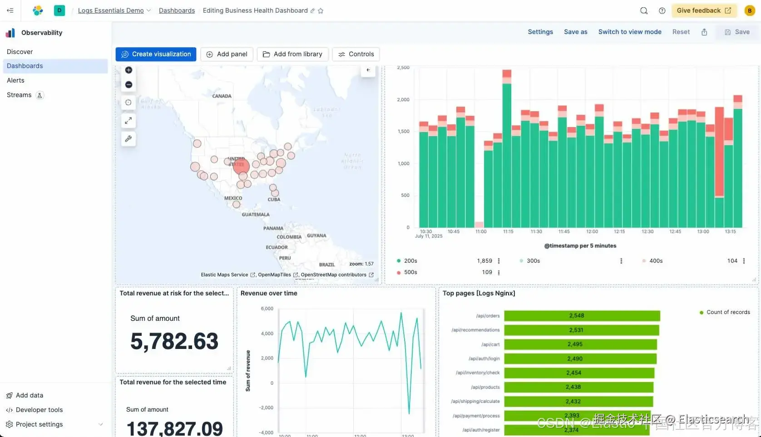Click the Count of records color dot

point(702,312)
